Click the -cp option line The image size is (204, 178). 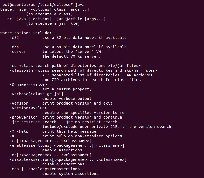pyautogui.click(x=75, y=66)
